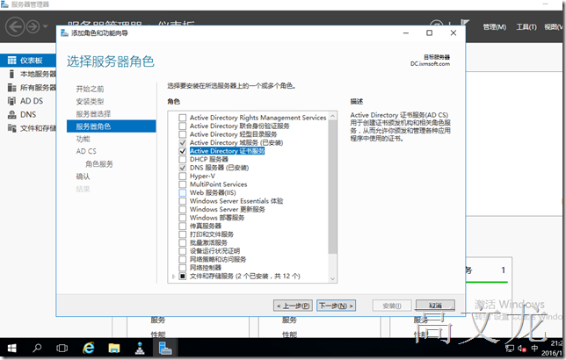This screenshot has height=360, width=566.
Task: Click the 中 input method indicator
Action: click(x=534, y=349)
